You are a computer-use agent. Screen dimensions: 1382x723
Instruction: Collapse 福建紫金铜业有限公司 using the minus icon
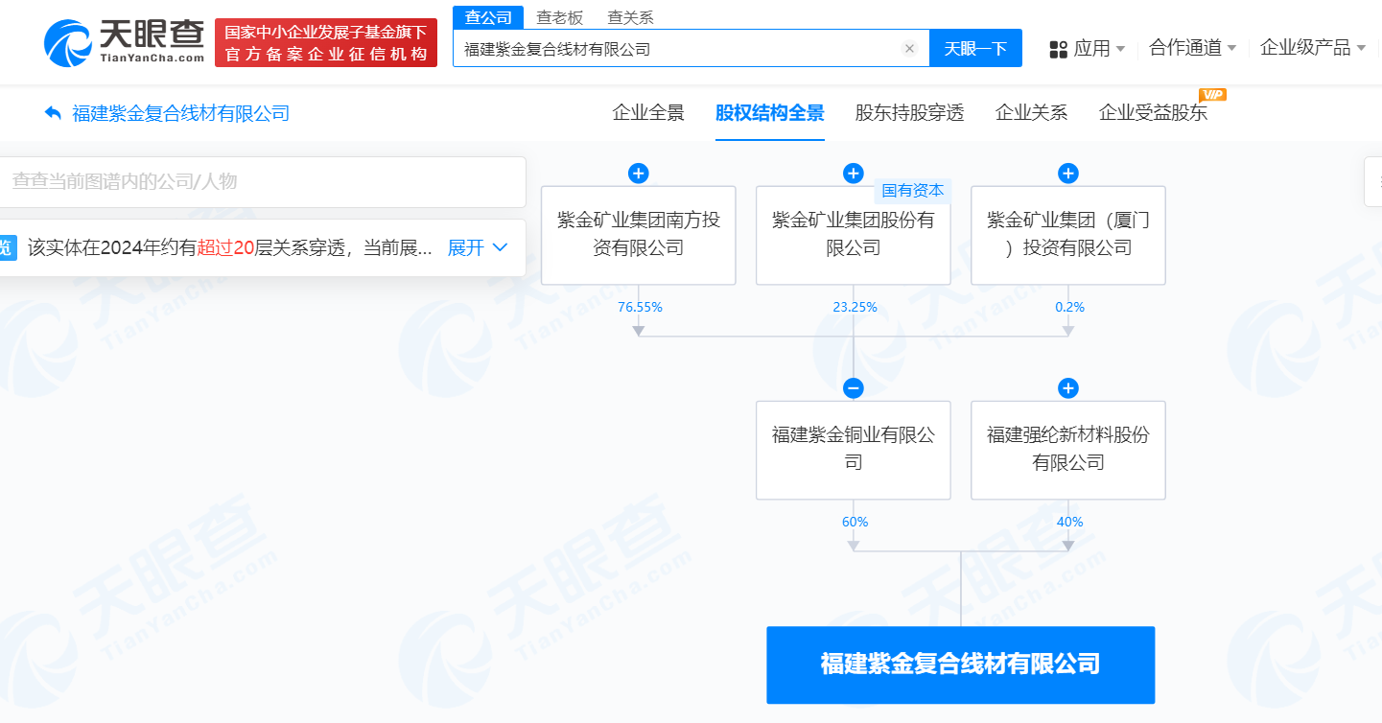(853, 387)
